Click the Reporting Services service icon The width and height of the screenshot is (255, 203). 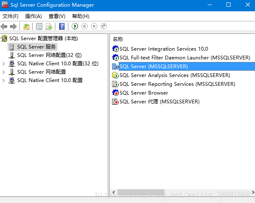(x=115, y=84)
